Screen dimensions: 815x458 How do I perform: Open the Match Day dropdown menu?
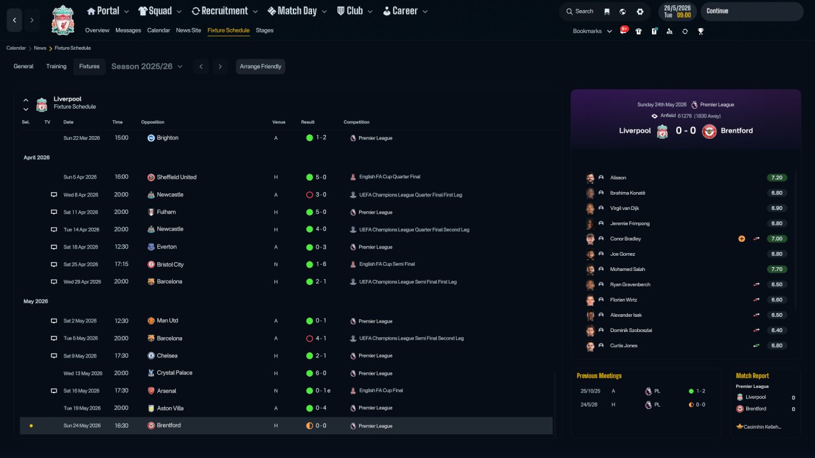298,11
